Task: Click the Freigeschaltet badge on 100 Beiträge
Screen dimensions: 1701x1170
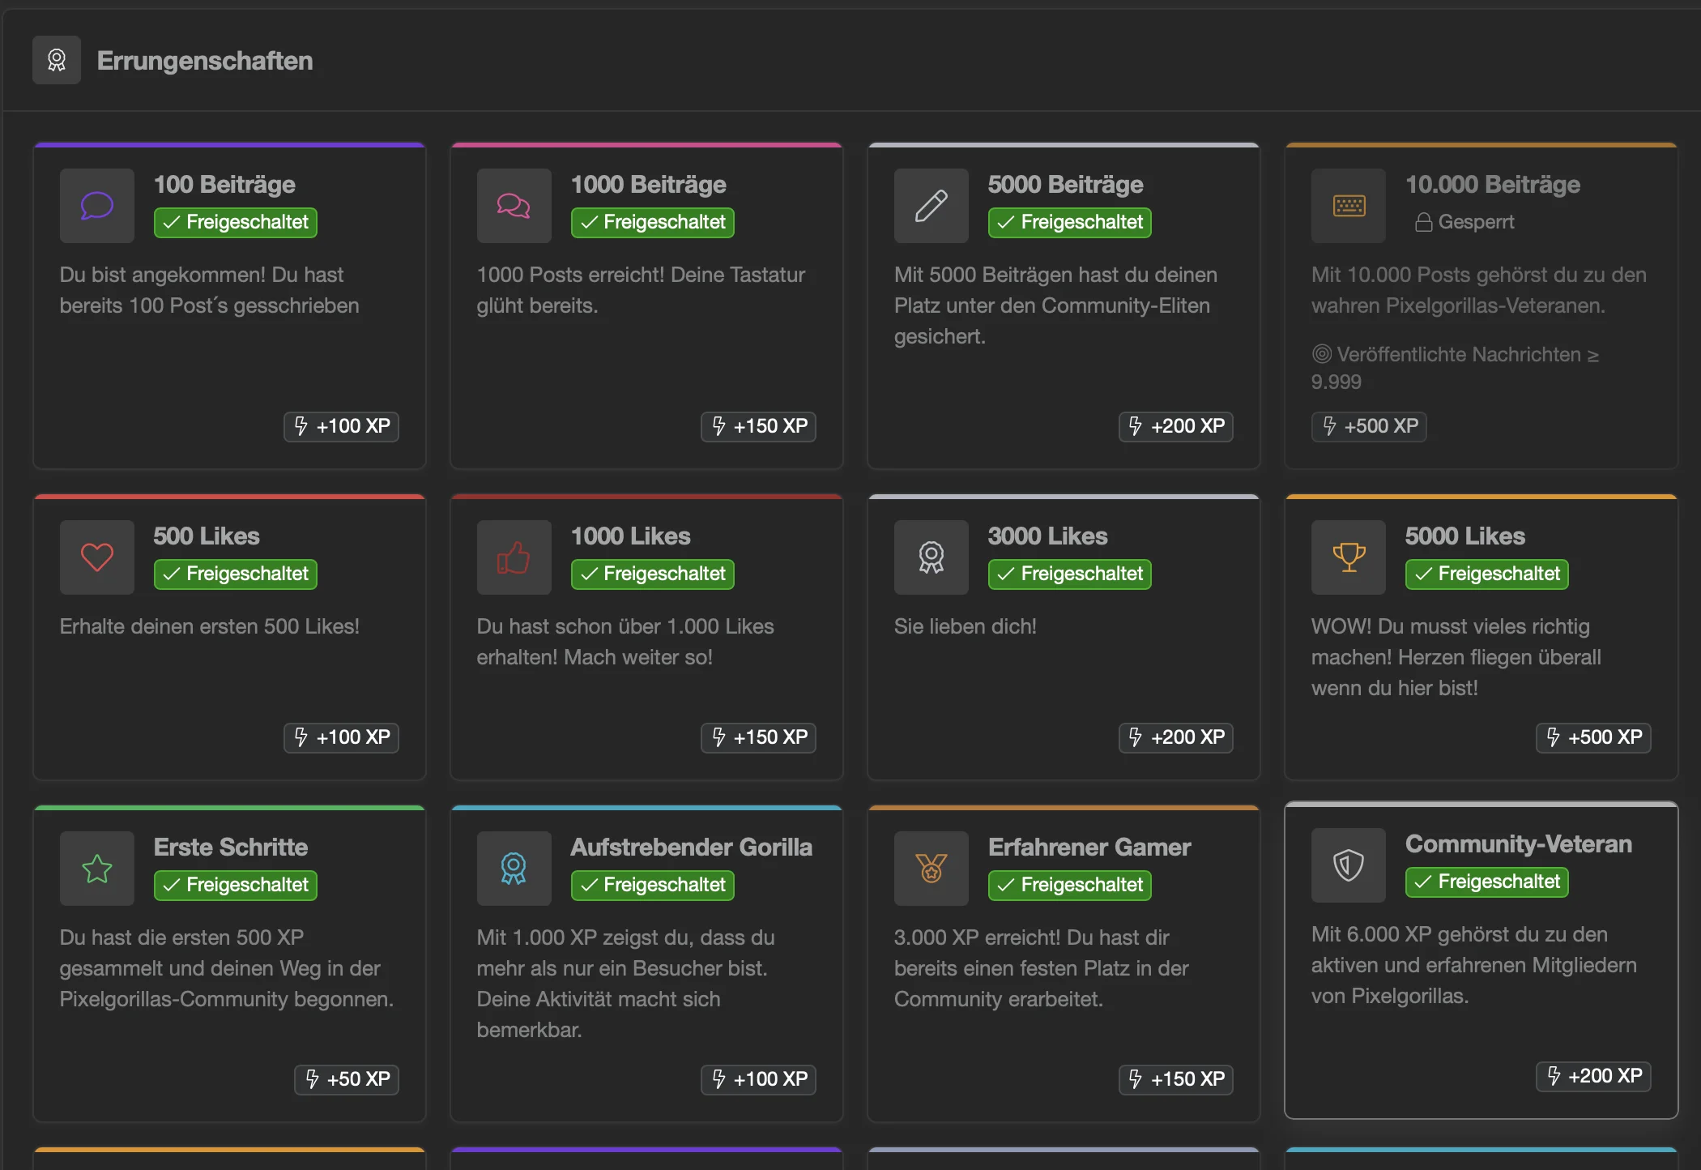Action: [x=236, y=222]
